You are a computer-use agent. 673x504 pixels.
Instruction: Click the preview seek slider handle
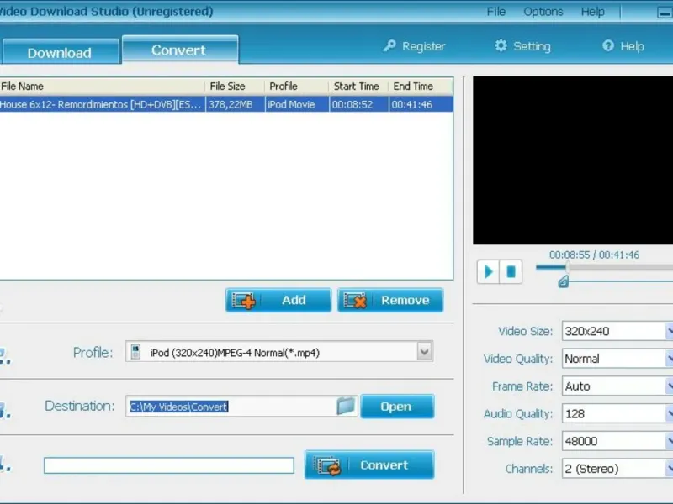(568, 267)
